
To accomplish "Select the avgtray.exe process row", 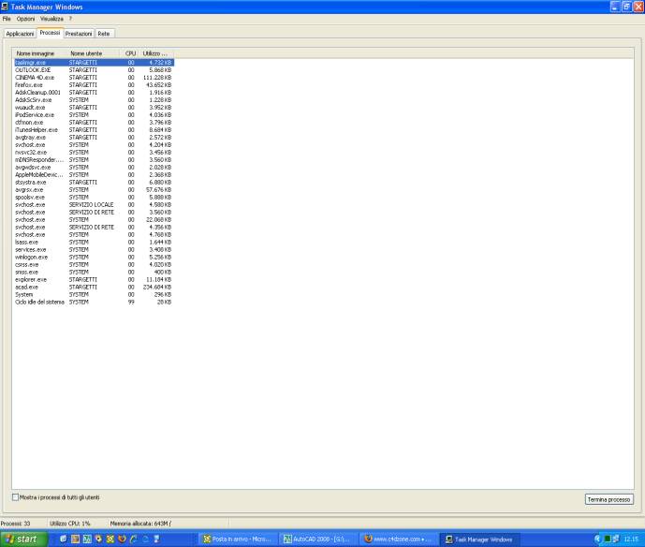I will 94,137.
